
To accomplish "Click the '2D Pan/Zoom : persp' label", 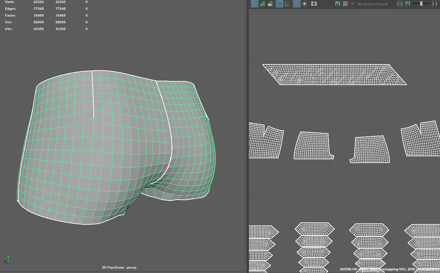I will 119,268.
